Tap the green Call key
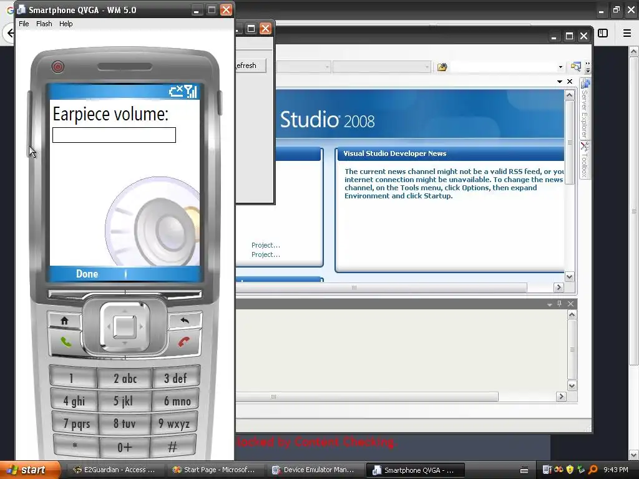639x479 pixels. (x=66, y=342)
